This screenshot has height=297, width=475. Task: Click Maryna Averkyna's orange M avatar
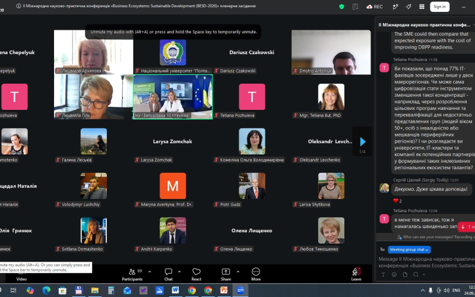pos(173,186)
